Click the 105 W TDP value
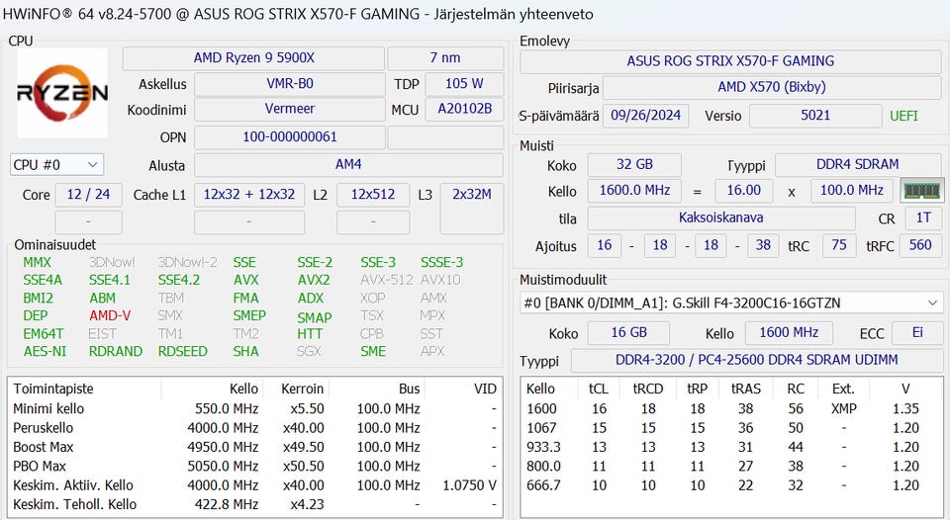950x520 pixels. tap(464, 84)
